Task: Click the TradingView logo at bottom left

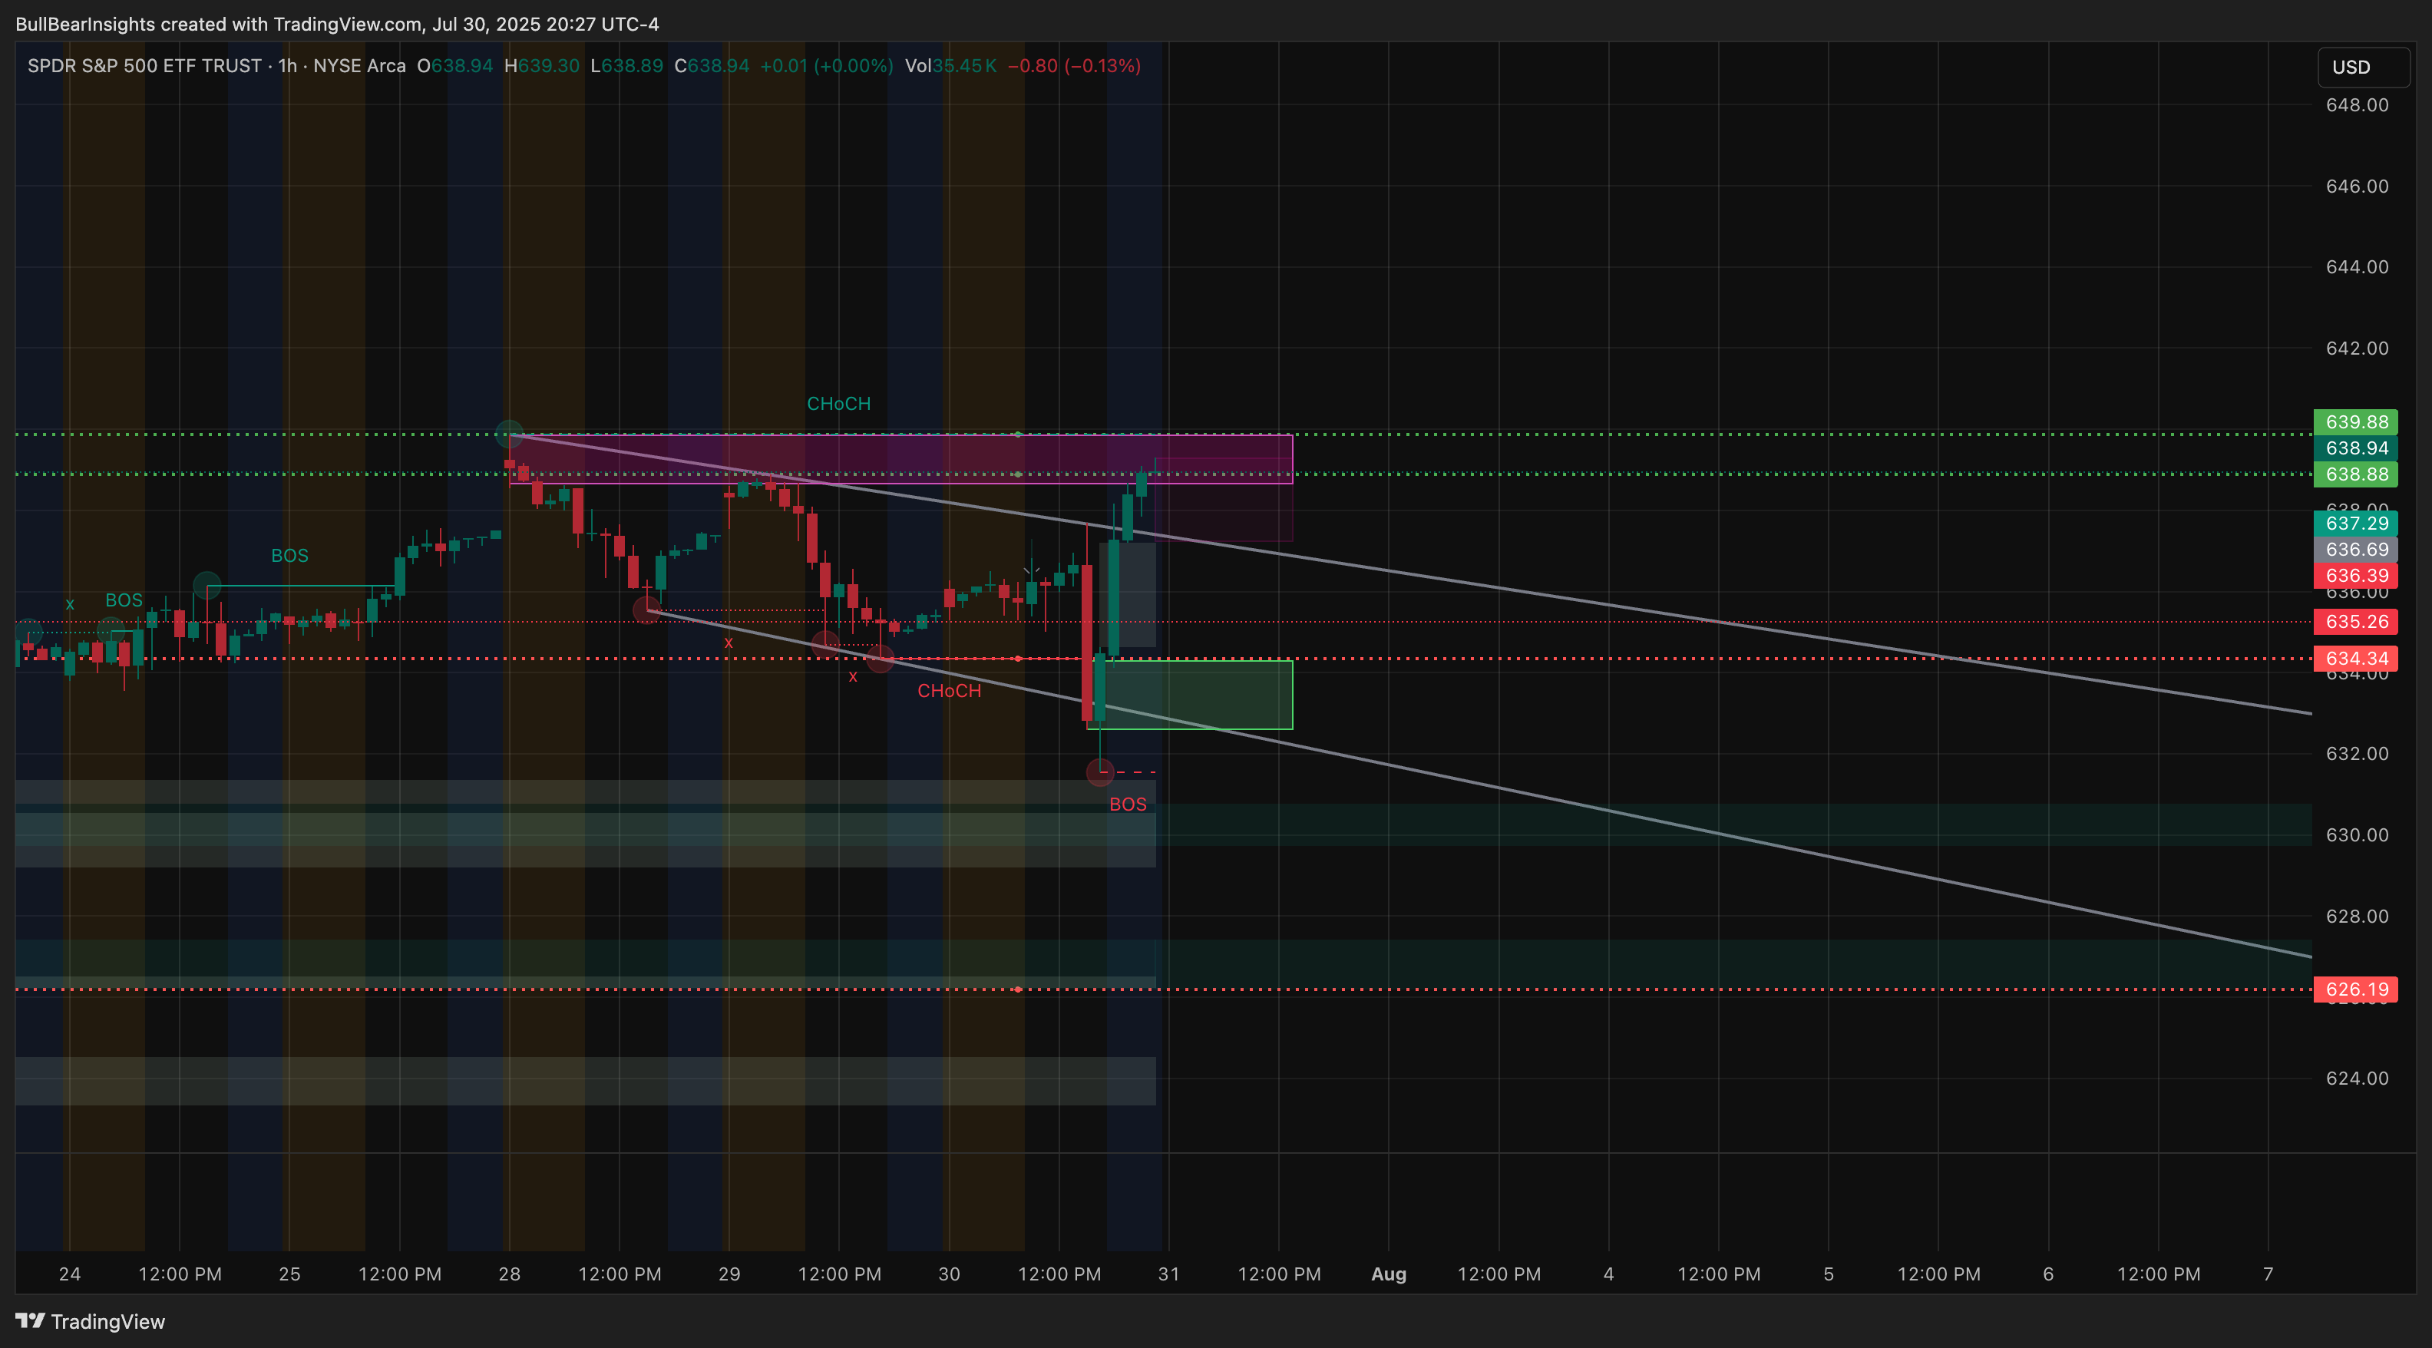Action: pos(91,1320)
